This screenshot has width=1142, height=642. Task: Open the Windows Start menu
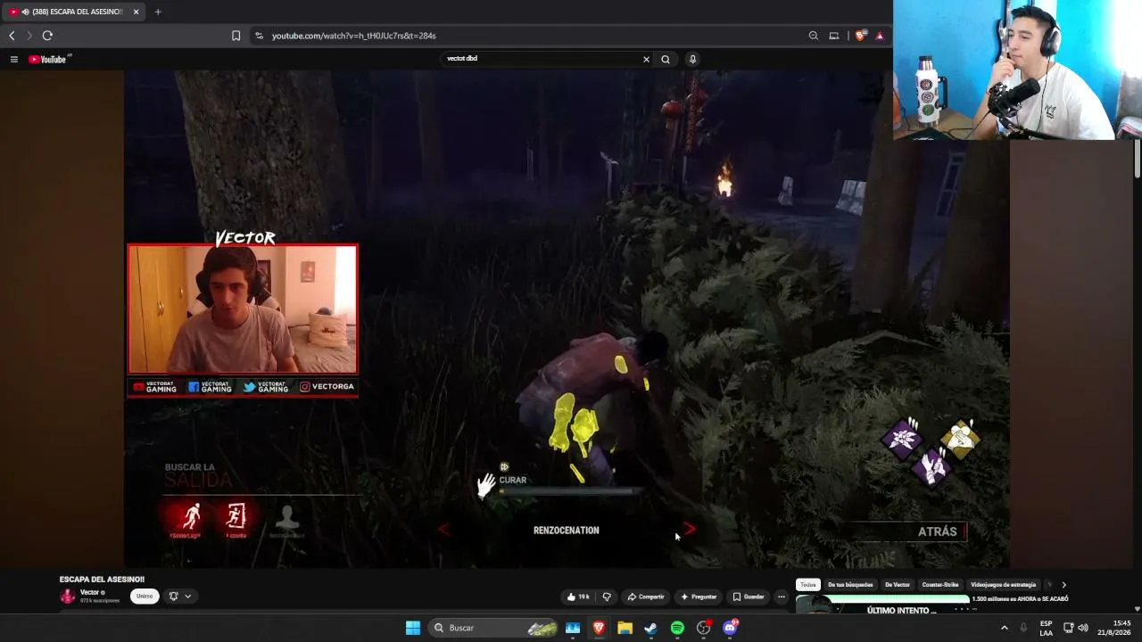tap(413, 628)
